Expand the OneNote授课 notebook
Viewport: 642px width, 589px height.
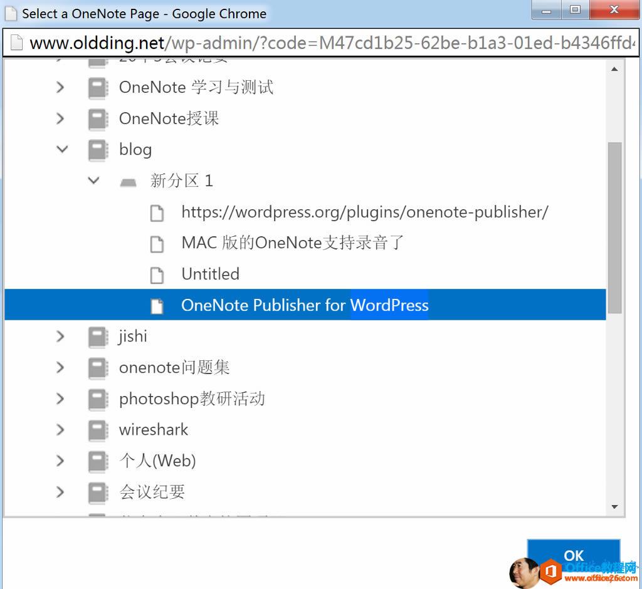pyautogui.click(x=60, y=118)
